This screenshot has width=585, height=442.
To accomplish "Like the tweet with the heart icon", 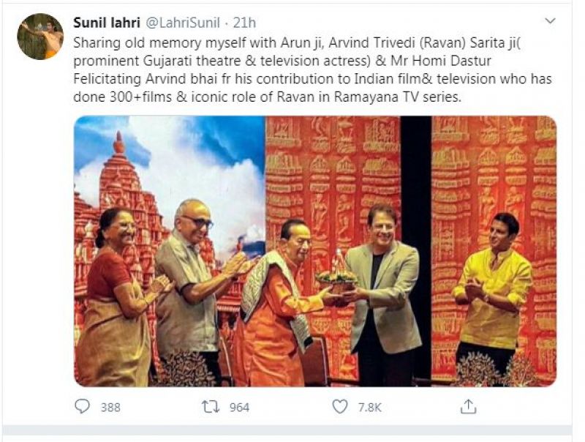I will [340, 407].
